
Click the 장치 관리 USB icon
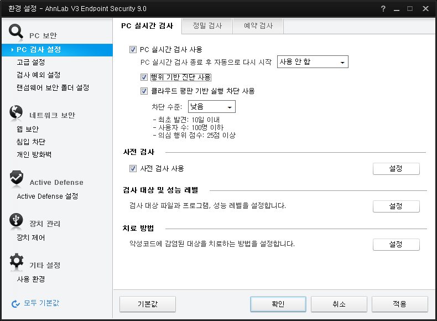tap(16, 220)
